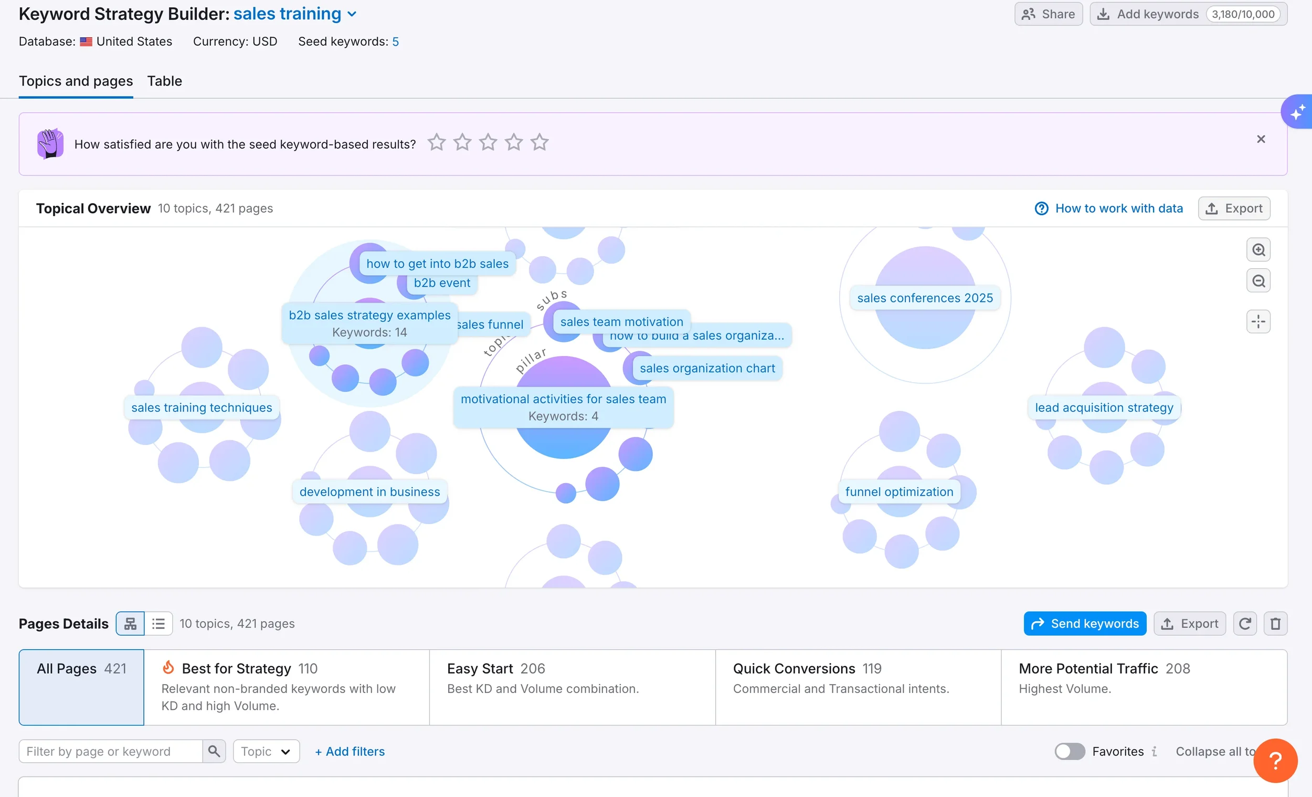Click the center-map crosshair icon
Screen dimensions: 1312x797
[x=1258, y=322]
